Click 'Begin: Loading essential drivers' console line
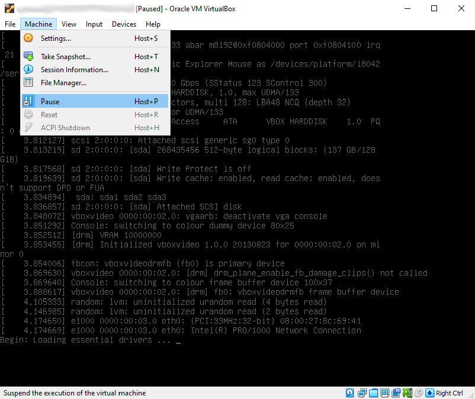The width and height of the screenshot is (475, 399). (91, 340)
